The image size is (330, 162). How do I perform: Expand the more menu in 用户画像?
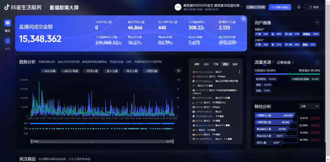[317, 22]
